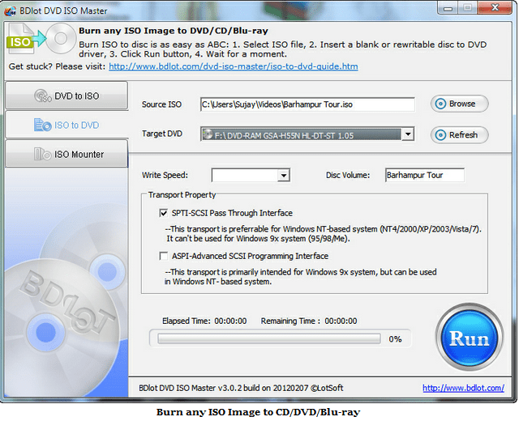Click the heading Burn any ISO Image to DVD/CD/Blu-ray

point(174,31)
